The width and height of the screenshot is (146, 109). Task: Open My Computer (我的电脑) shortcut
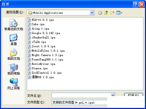[x=13, y=69]
